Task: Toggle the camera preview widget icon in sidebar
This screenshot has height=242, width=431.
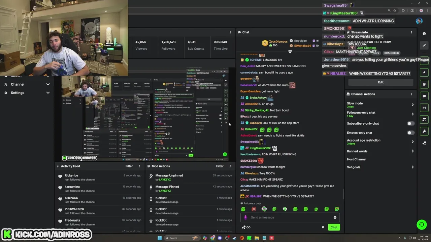Action: click(x=424, y=119)
